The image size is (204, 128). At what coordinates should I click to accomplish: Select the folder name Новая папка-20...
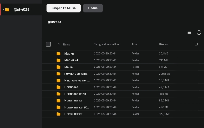(77, 107)
